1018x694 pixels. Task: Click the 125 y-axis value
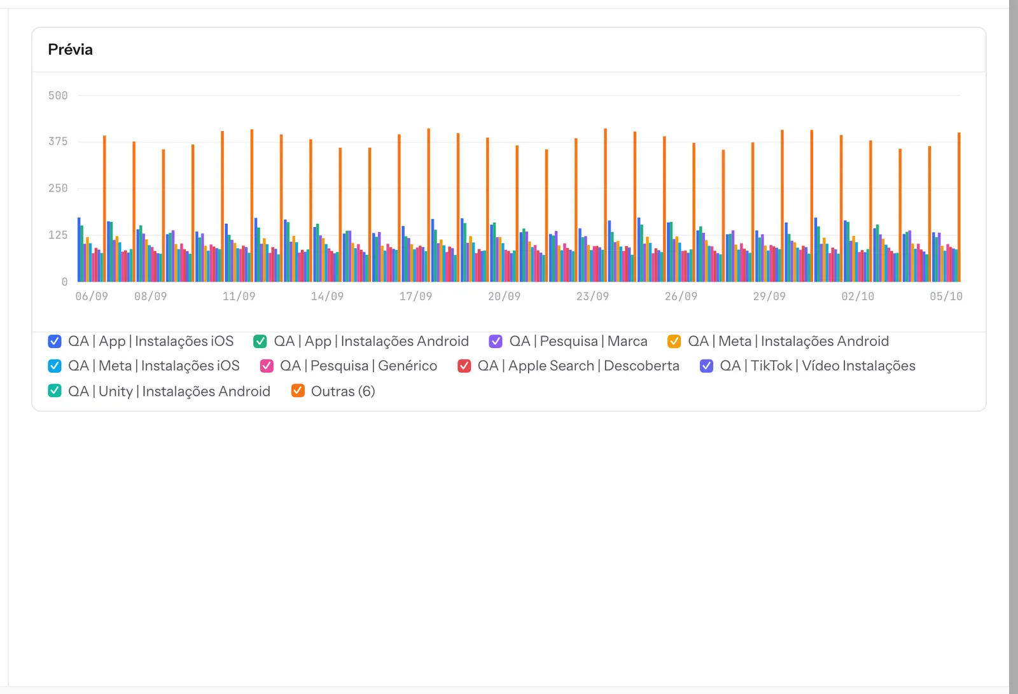point(58,235)
